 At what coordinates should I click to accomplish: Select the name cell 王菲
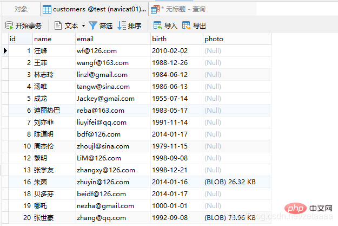(x=54, y=63)
